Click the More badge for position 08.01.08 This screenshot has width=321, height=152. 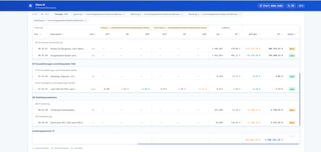[292, 110]
